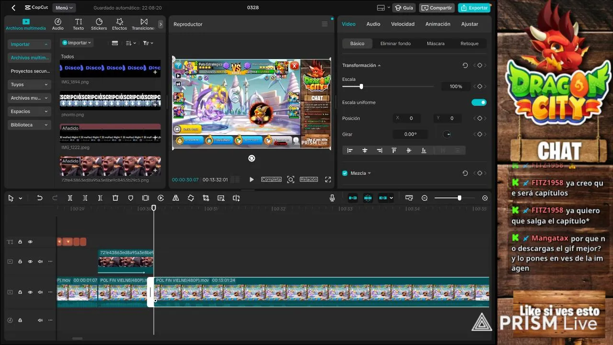Click the zoom in timeline plus icon

coord(485,198)
